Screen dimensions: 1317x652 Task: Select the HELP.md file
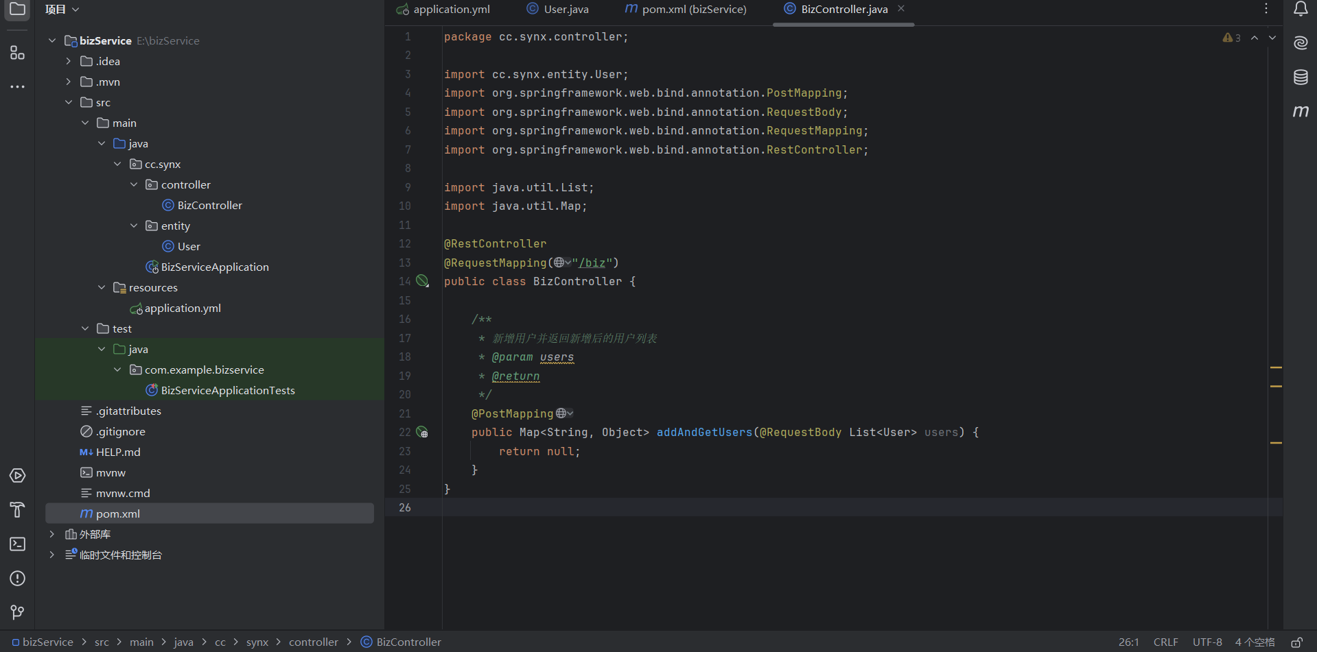(110, 452)
